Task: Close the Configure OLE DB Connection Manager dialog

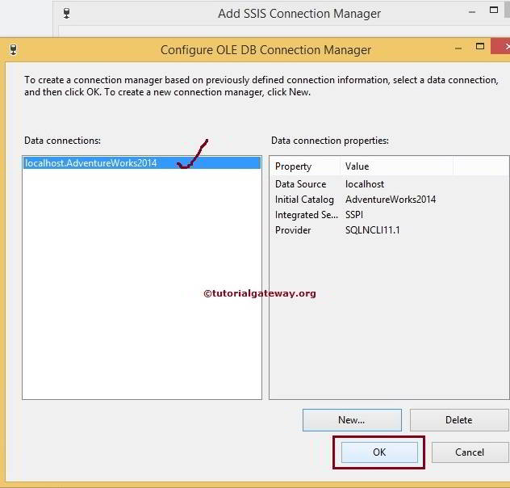Action: pos(502,46)
